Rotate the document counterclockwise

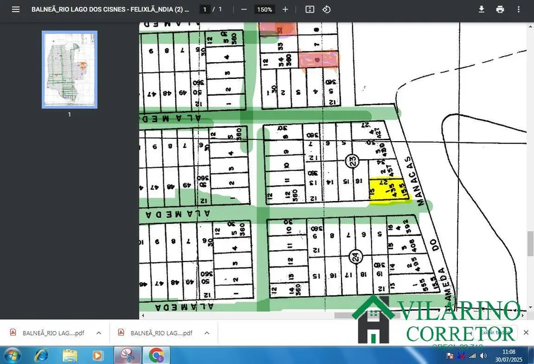tap(327, 10)
